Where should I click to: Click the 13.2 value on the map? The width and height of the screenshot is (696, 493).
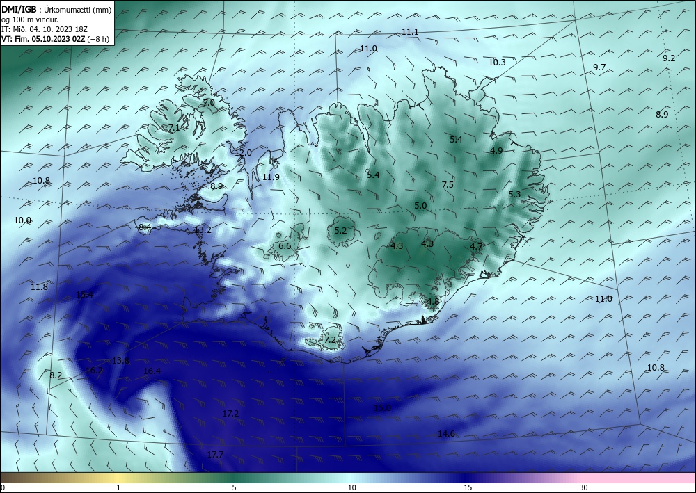coord(203,230)
